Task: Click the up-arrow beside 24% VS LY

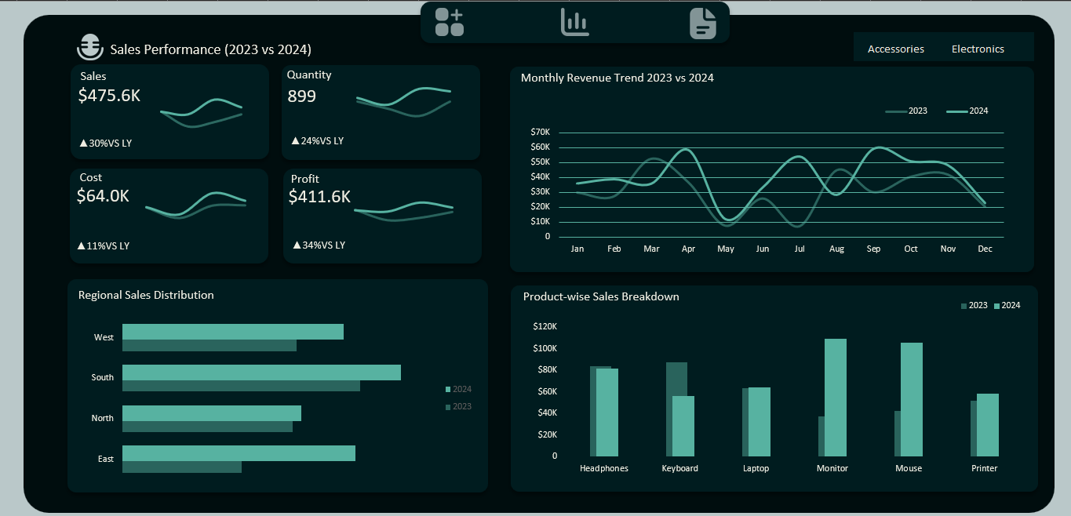Action: [x=295, y=141]
